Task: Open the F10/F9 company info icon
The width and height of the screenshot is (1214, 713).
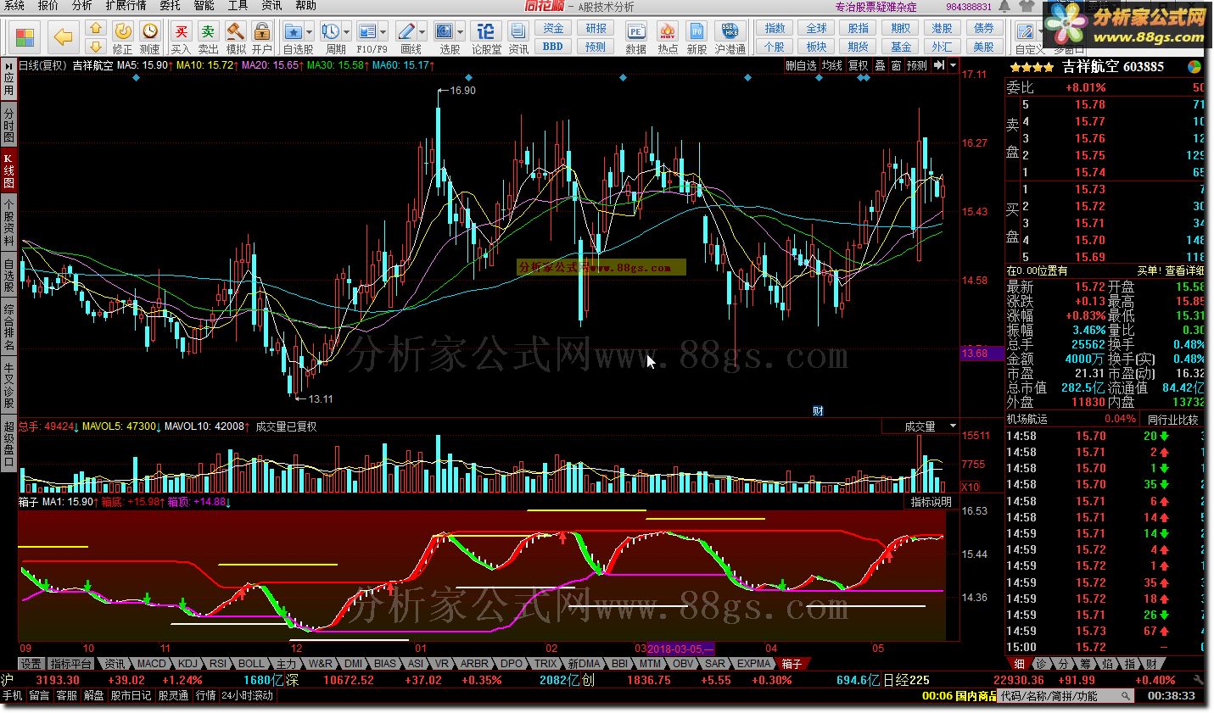Action: coord(367,32)
